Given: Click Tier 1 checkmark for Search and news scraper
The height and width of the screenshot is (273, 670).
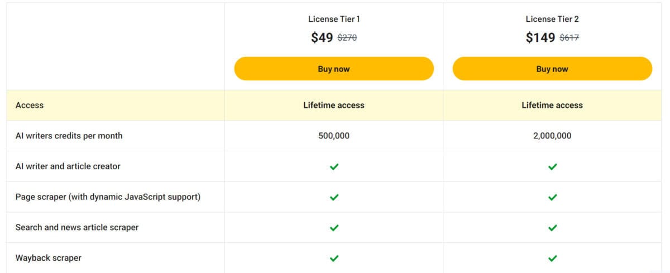Looking at the screenshot, I should (x=334, y=228).
